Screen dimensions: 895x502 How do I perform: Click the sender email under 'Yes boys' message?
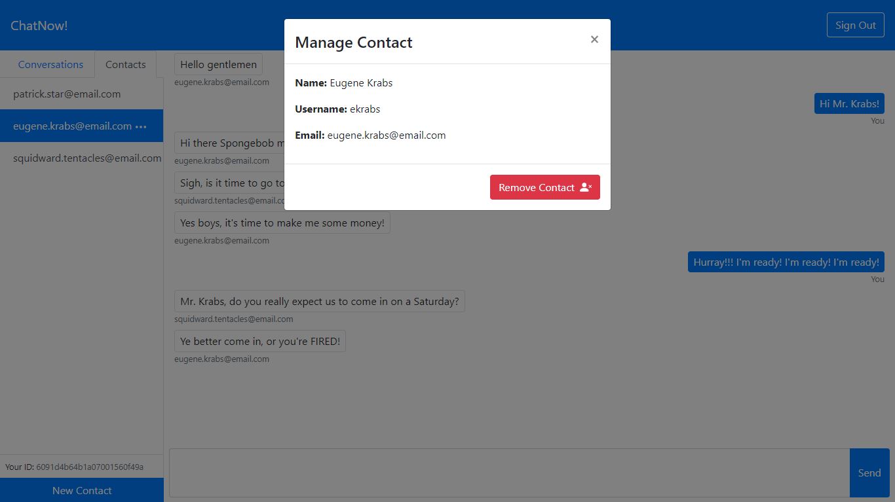(221, 240)
